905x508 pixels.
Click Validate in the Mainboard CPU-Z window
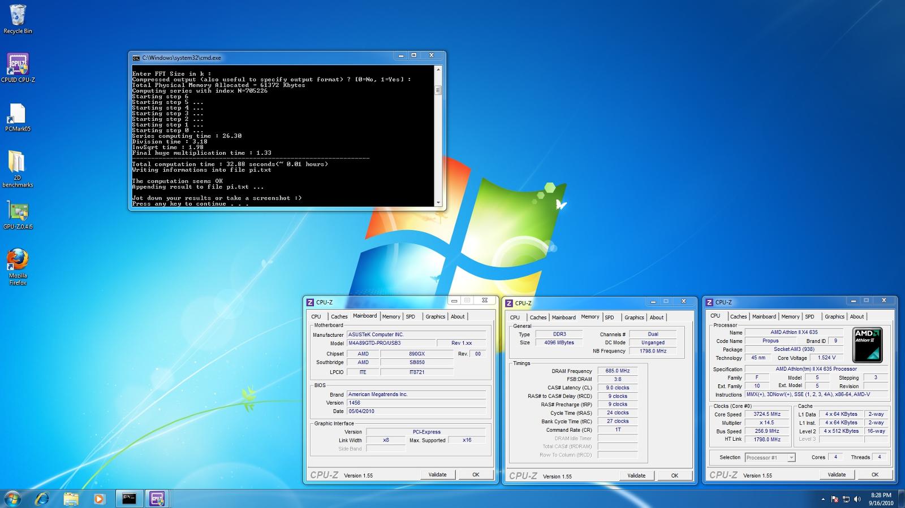[437, 475]
